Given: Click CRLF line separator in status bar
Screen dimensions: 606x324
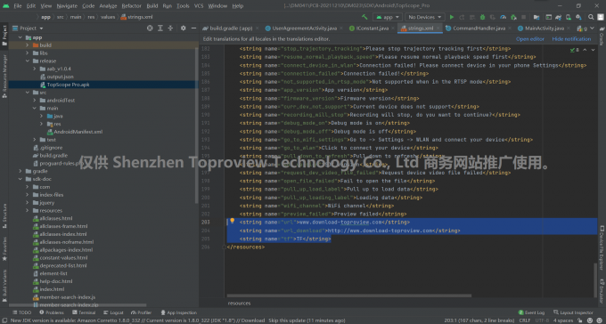Looking at the screenshot, I should [524, 320].
